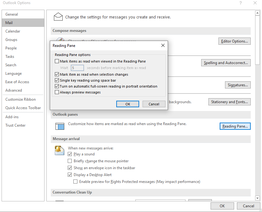Toggle automatic full-screen reading in portrait orientation
262x212 pixels.
(x=57, y=86)
